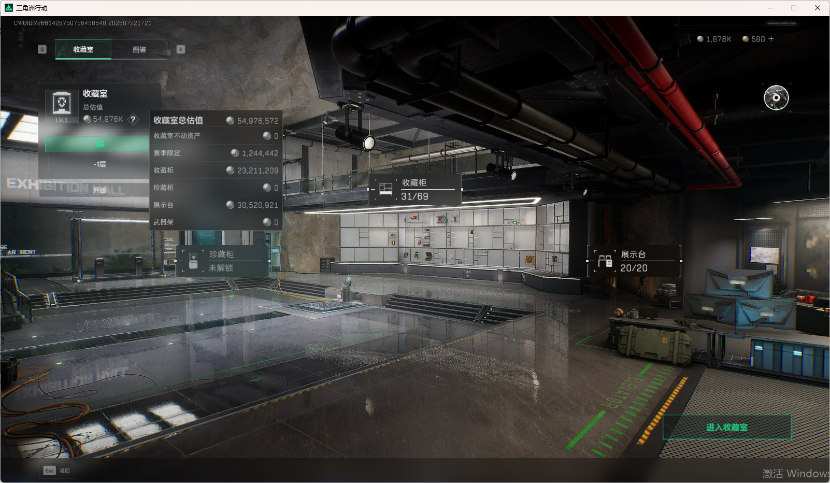The width and height of the screenshot is (830, 483).
Task: Open the 收藏柜 31/69 label
Action: click(415, 190)
